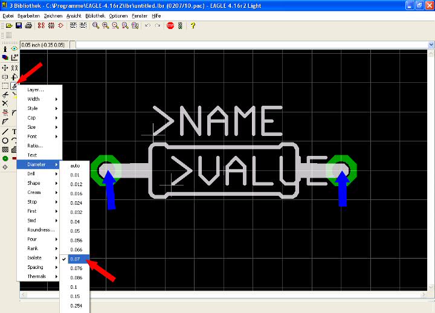Viewport: 435px width, 313px height.
Task: Select the Move tool in left toolbox
Action: (x=5, y=68)
